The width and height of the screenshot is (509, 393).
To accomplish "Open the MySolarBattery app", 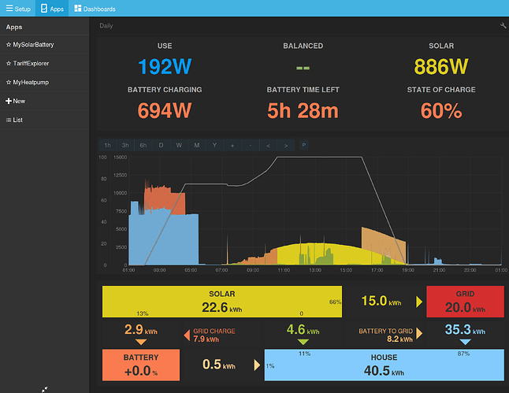I will [44, 44].
